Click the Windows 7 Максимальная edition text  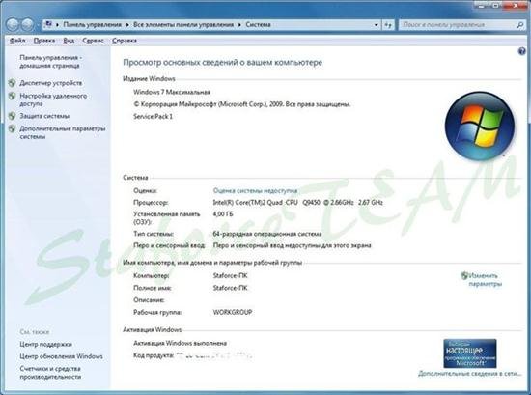coord(172,92)
